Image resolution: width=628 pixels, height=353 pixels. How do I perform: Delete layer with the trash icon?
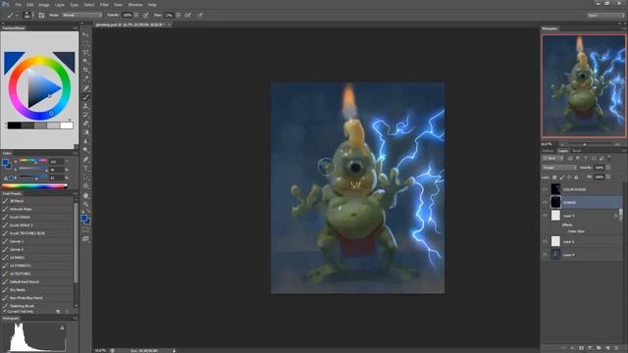[x=617, y=349]
